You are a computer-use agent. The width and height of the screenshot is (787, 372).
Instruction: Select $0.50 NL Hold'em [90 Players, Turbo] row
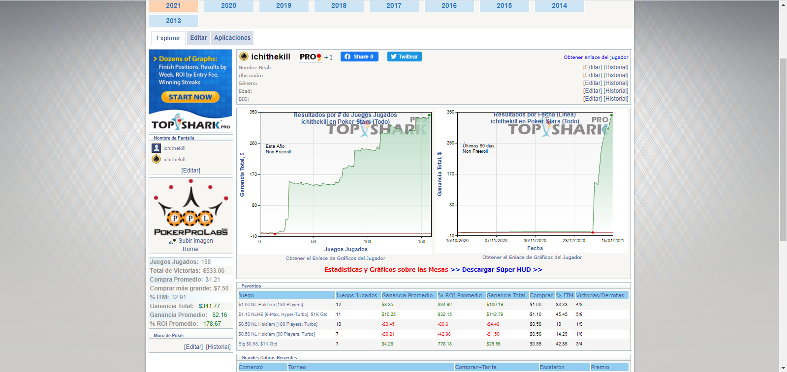click(433, 334)
